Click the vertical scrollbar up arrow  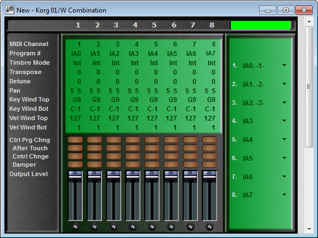coord(309,21)
